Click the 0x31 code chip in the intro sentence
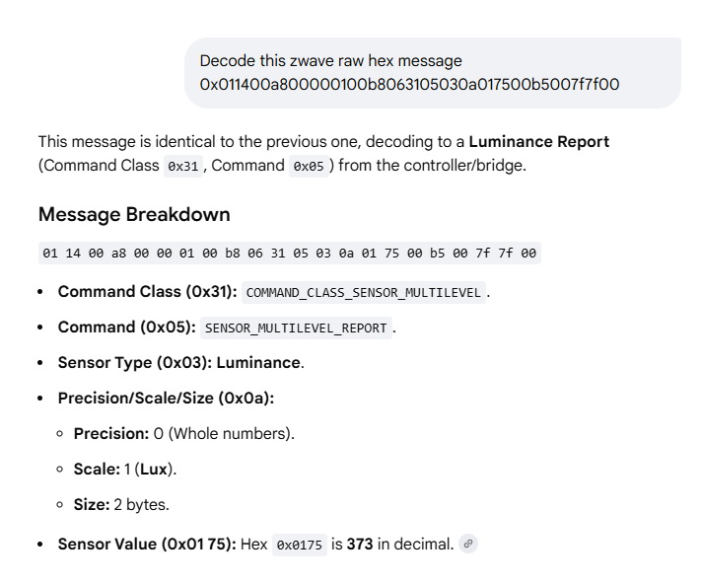The height and width of the screenshot is (584, 702). (182, 166)
